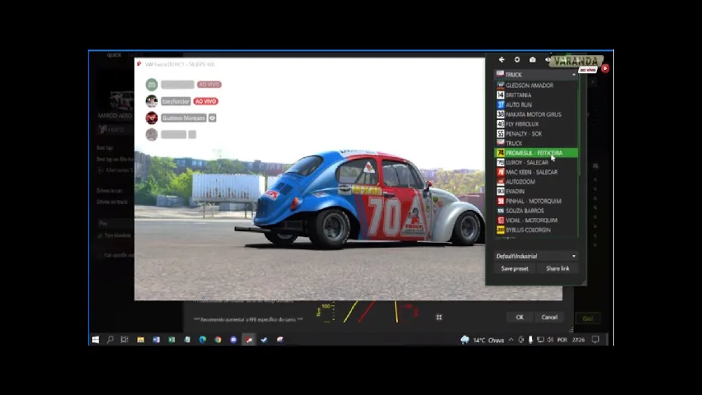Image resolution: width=702 pixels, height=395 pixels.
Task: Click Cancel in the dialog
Action: (549, 317)
